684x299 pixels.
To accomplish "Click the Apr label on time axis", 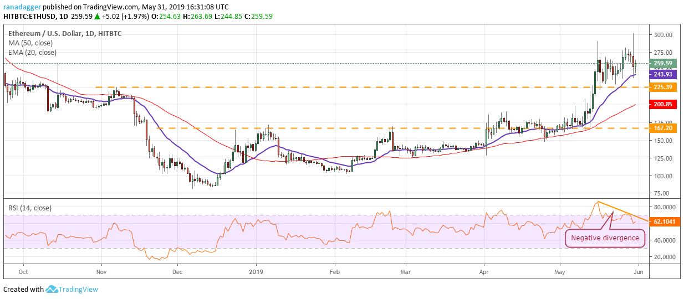I will coord(484,272).
